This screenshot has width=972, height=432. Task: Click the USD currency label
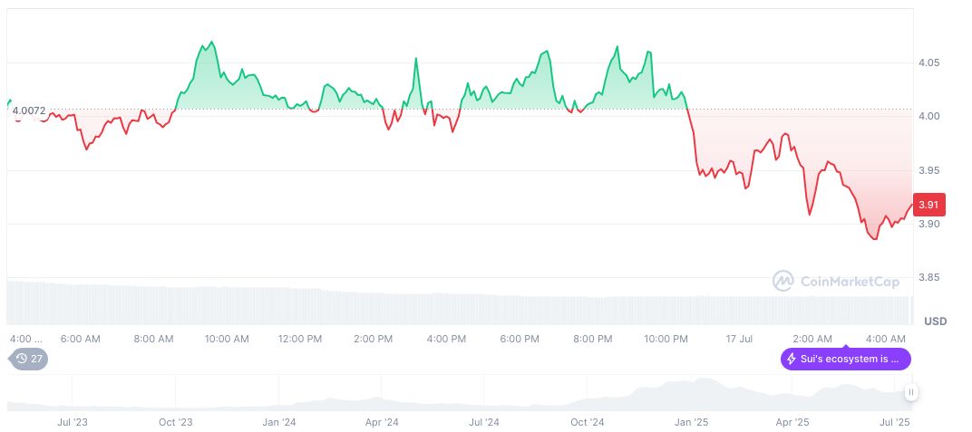point(935,322)
